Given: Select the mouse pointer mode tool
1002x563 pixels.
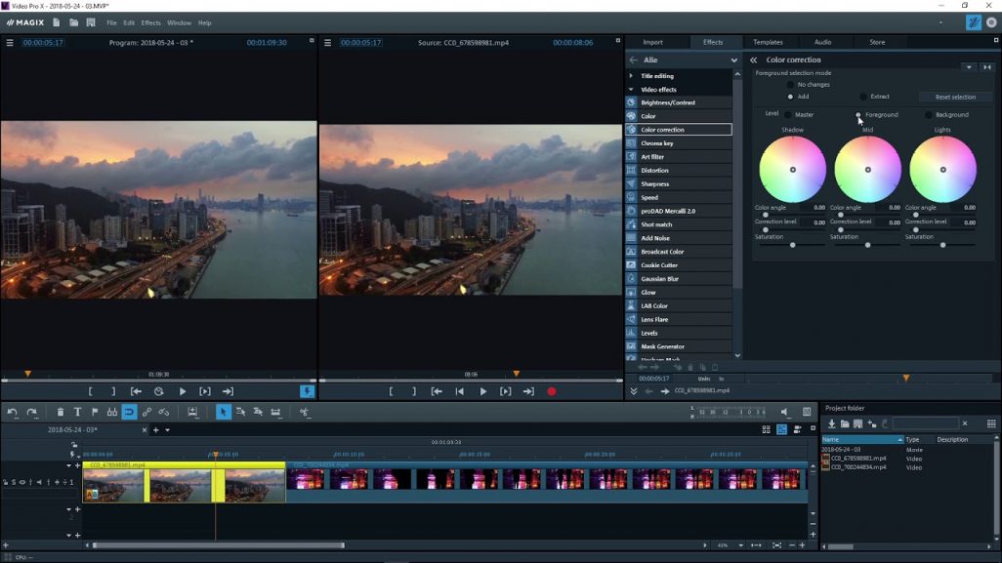Looking at the screenshot, I should pos(223,413).
